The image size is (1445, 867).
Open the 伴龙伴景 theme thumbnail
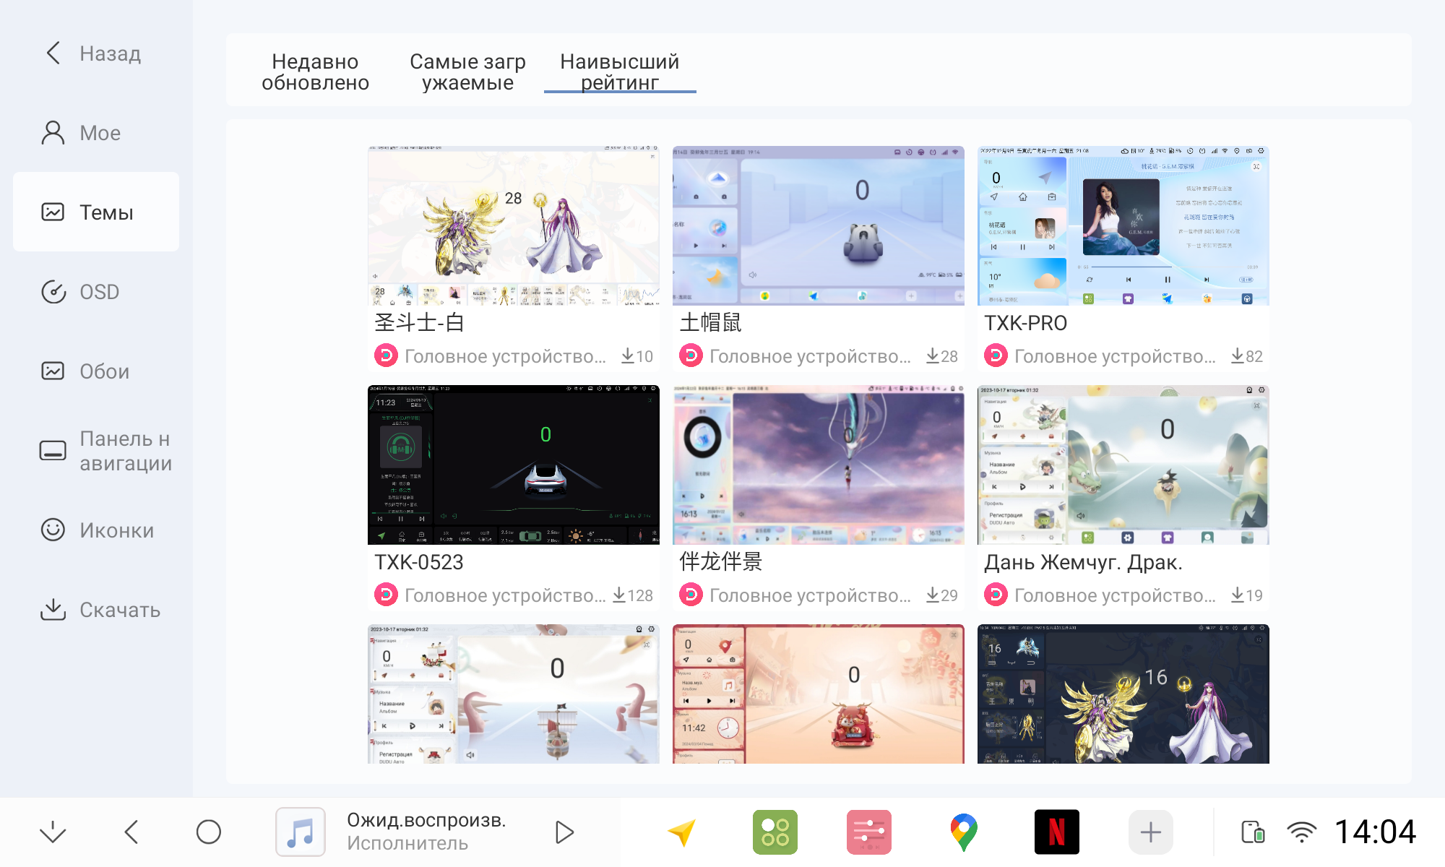[x=819, y=465]
